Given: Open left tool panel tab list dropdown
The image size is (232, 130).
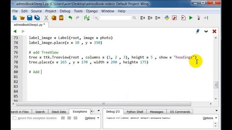Looking at the screenshot, I should click(x=99, y=111).
